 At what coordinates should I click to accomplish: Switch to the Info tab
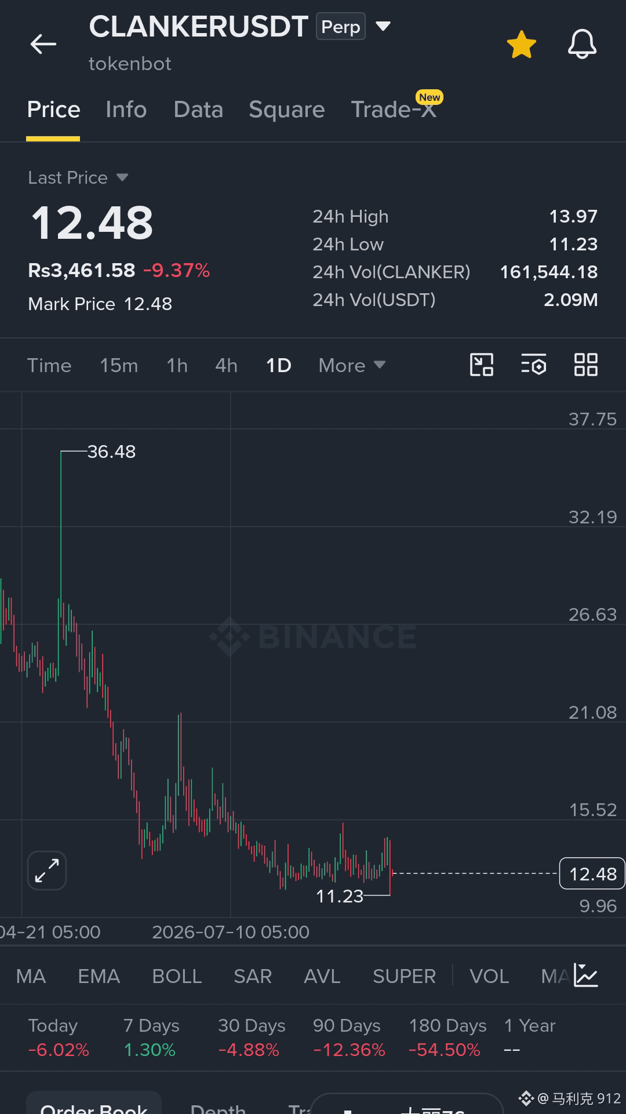point(126,110)
